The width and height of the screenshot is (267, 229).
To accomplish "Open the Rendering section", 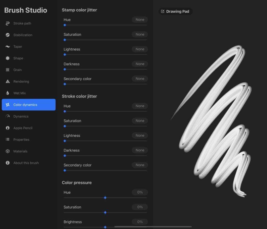I will point(29,81).
